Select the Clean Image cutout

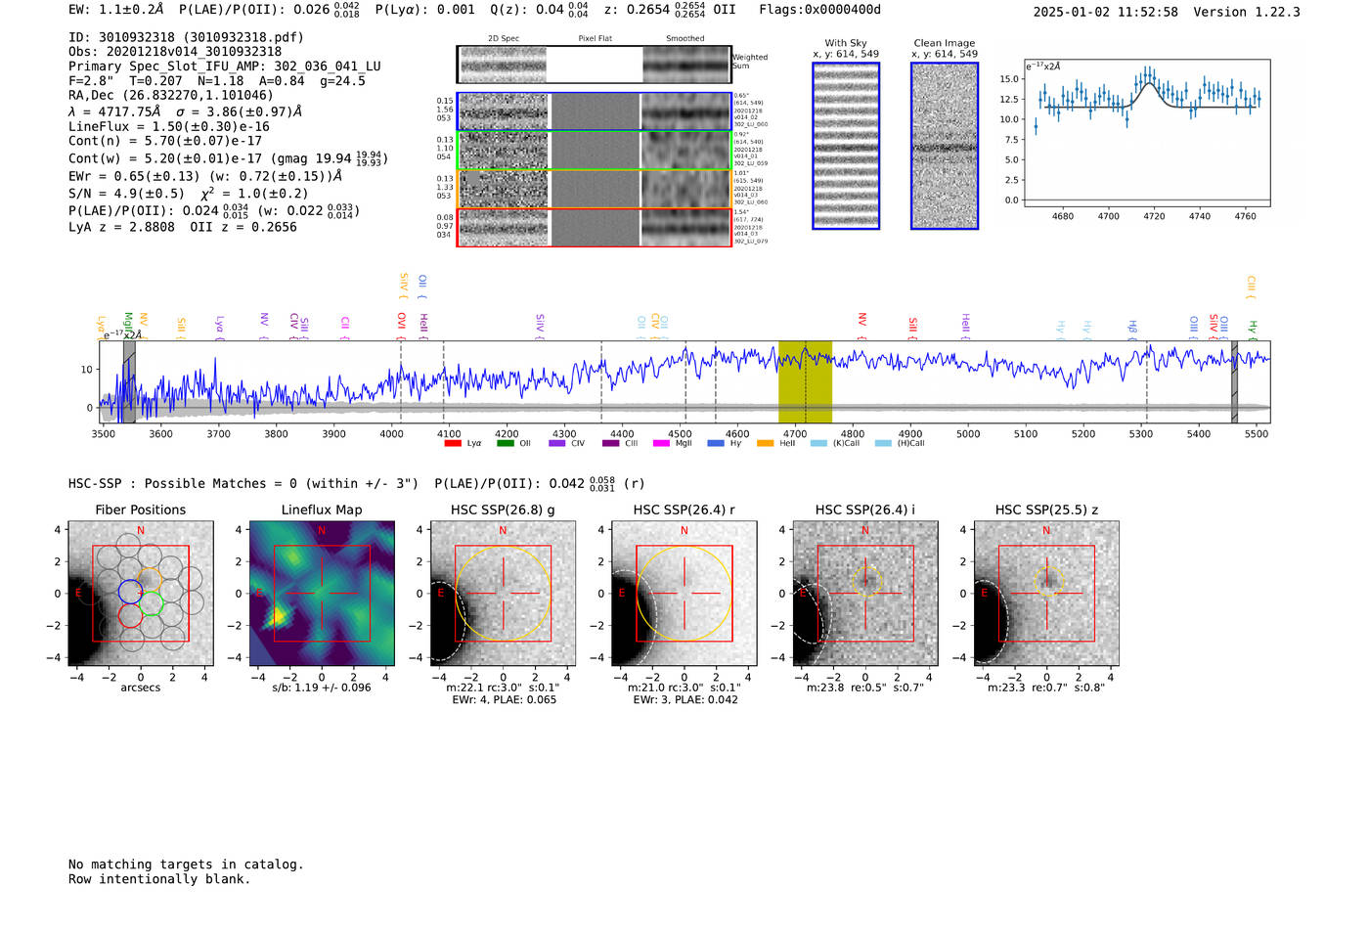(x=945, y=146)
